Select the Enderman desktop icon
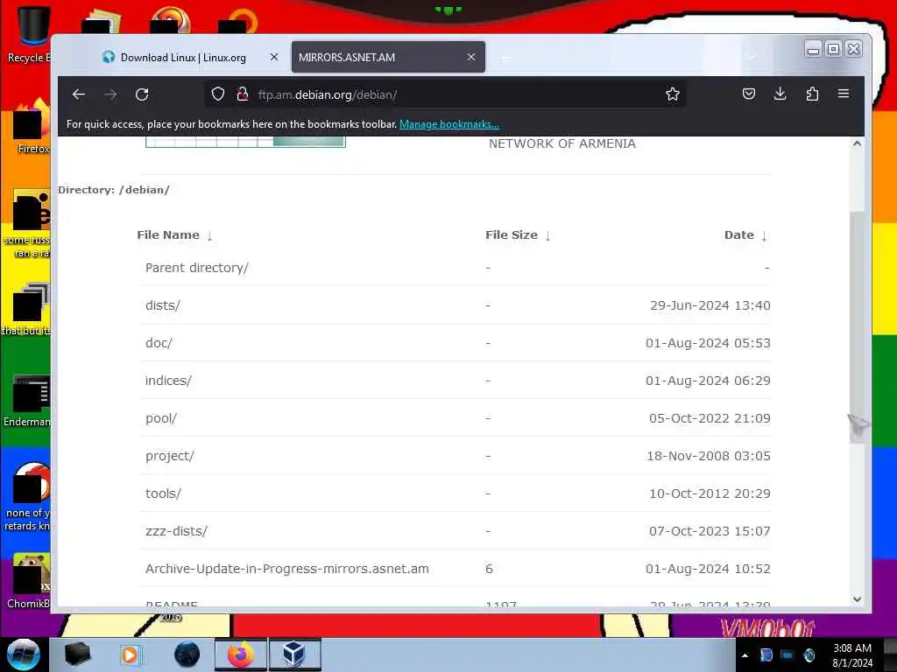Image resolution: width=897 pixels, height=672 pixels. click(x=27, y=401)
